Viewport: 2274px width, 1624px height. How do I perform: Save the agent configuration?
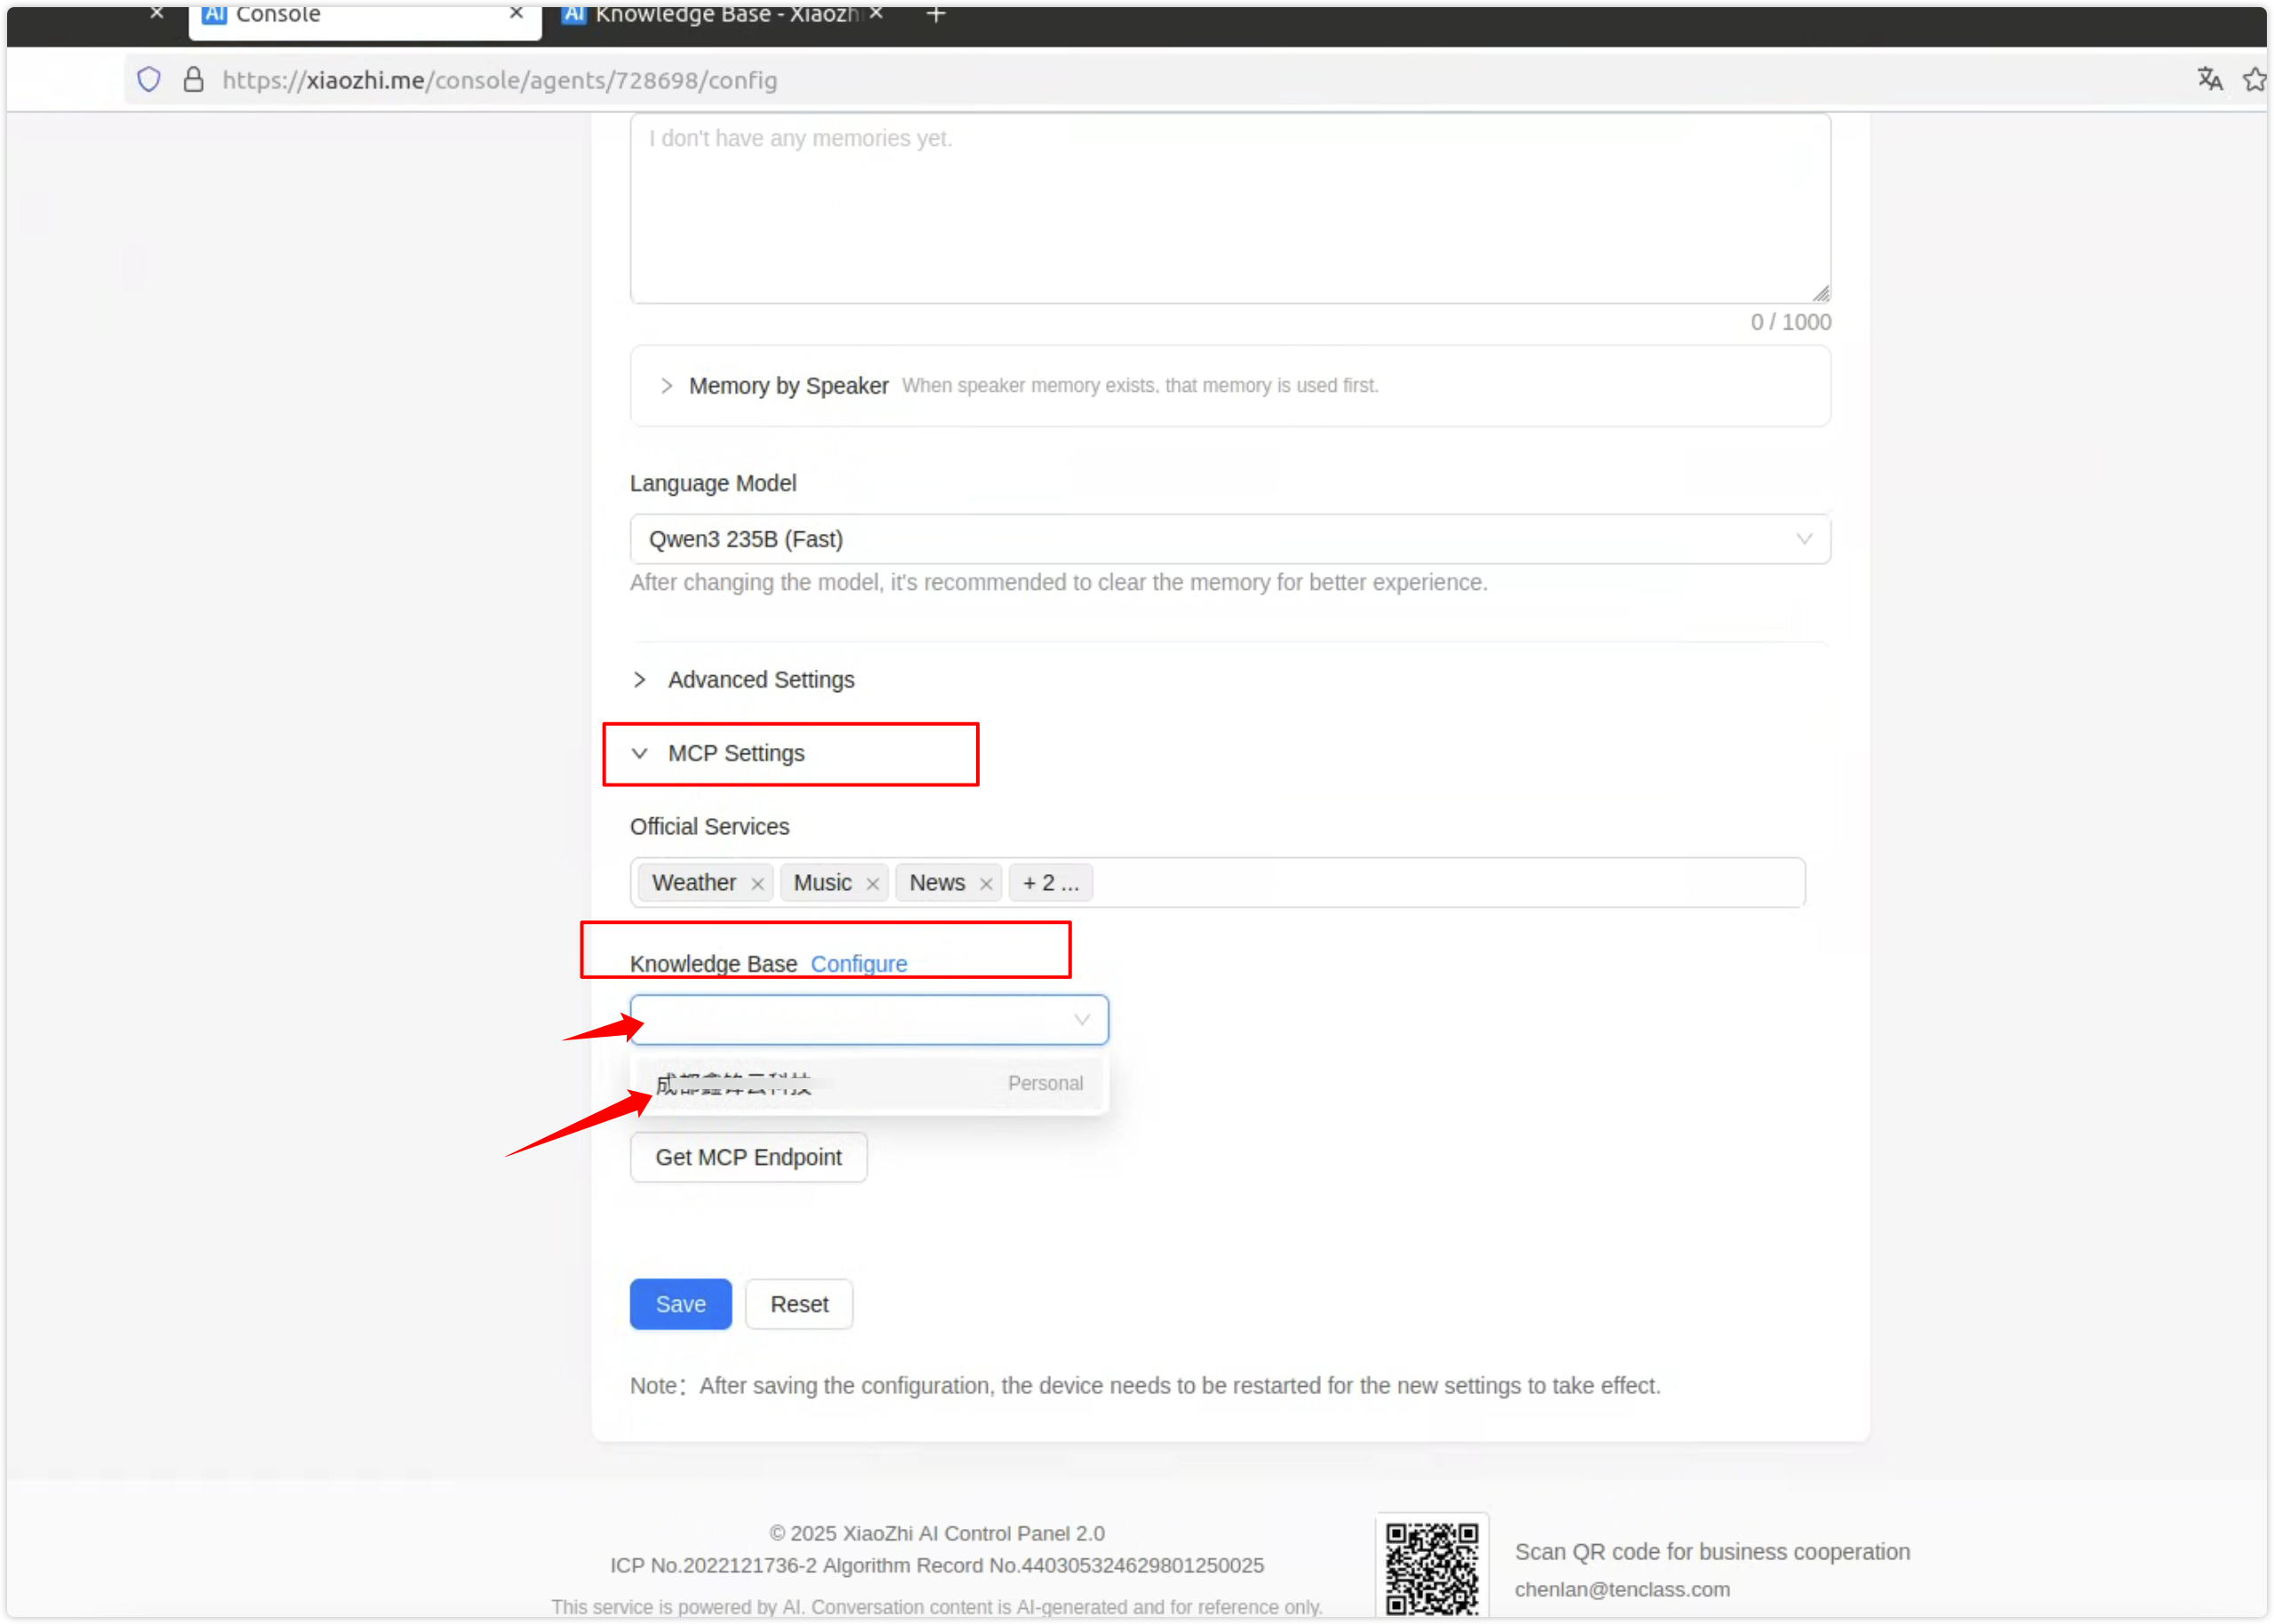pos(680,1304)
